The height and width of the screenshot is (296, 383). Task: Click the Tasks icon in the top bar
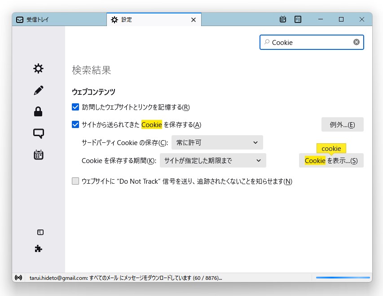pos(298,19)
